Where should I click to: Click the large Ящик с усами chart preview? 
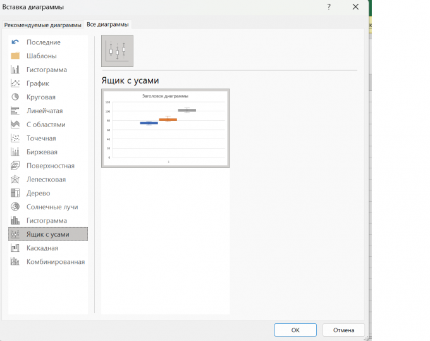pos(165,128)
